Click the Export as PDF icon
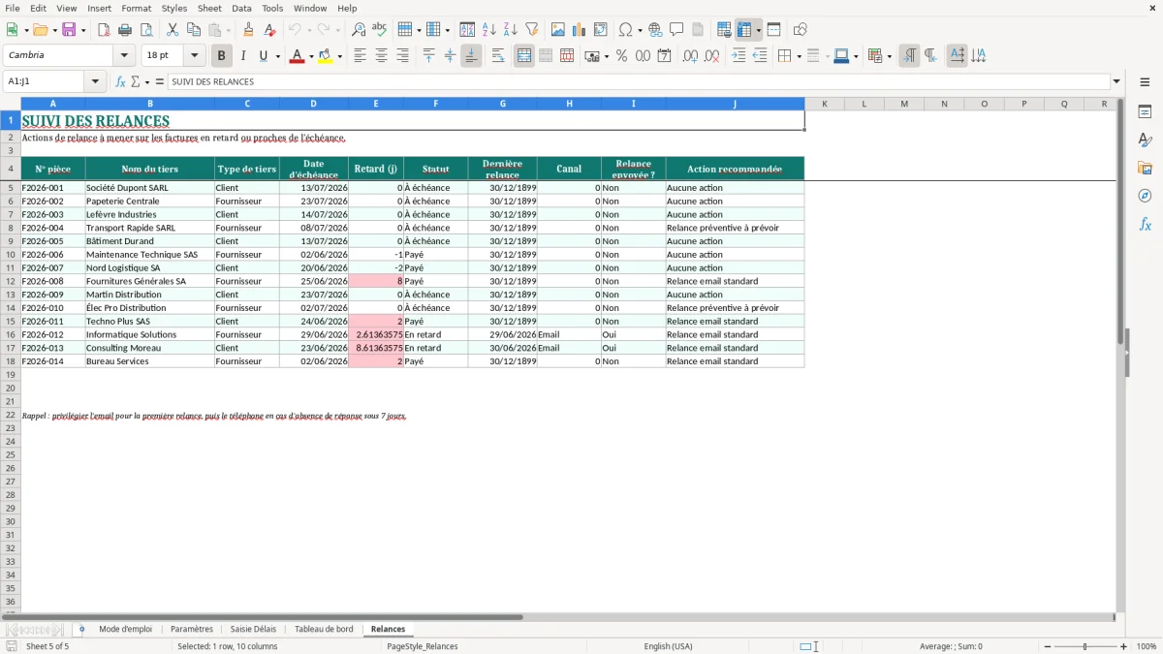The image size is (1163, 654). [x=104, y=30]
